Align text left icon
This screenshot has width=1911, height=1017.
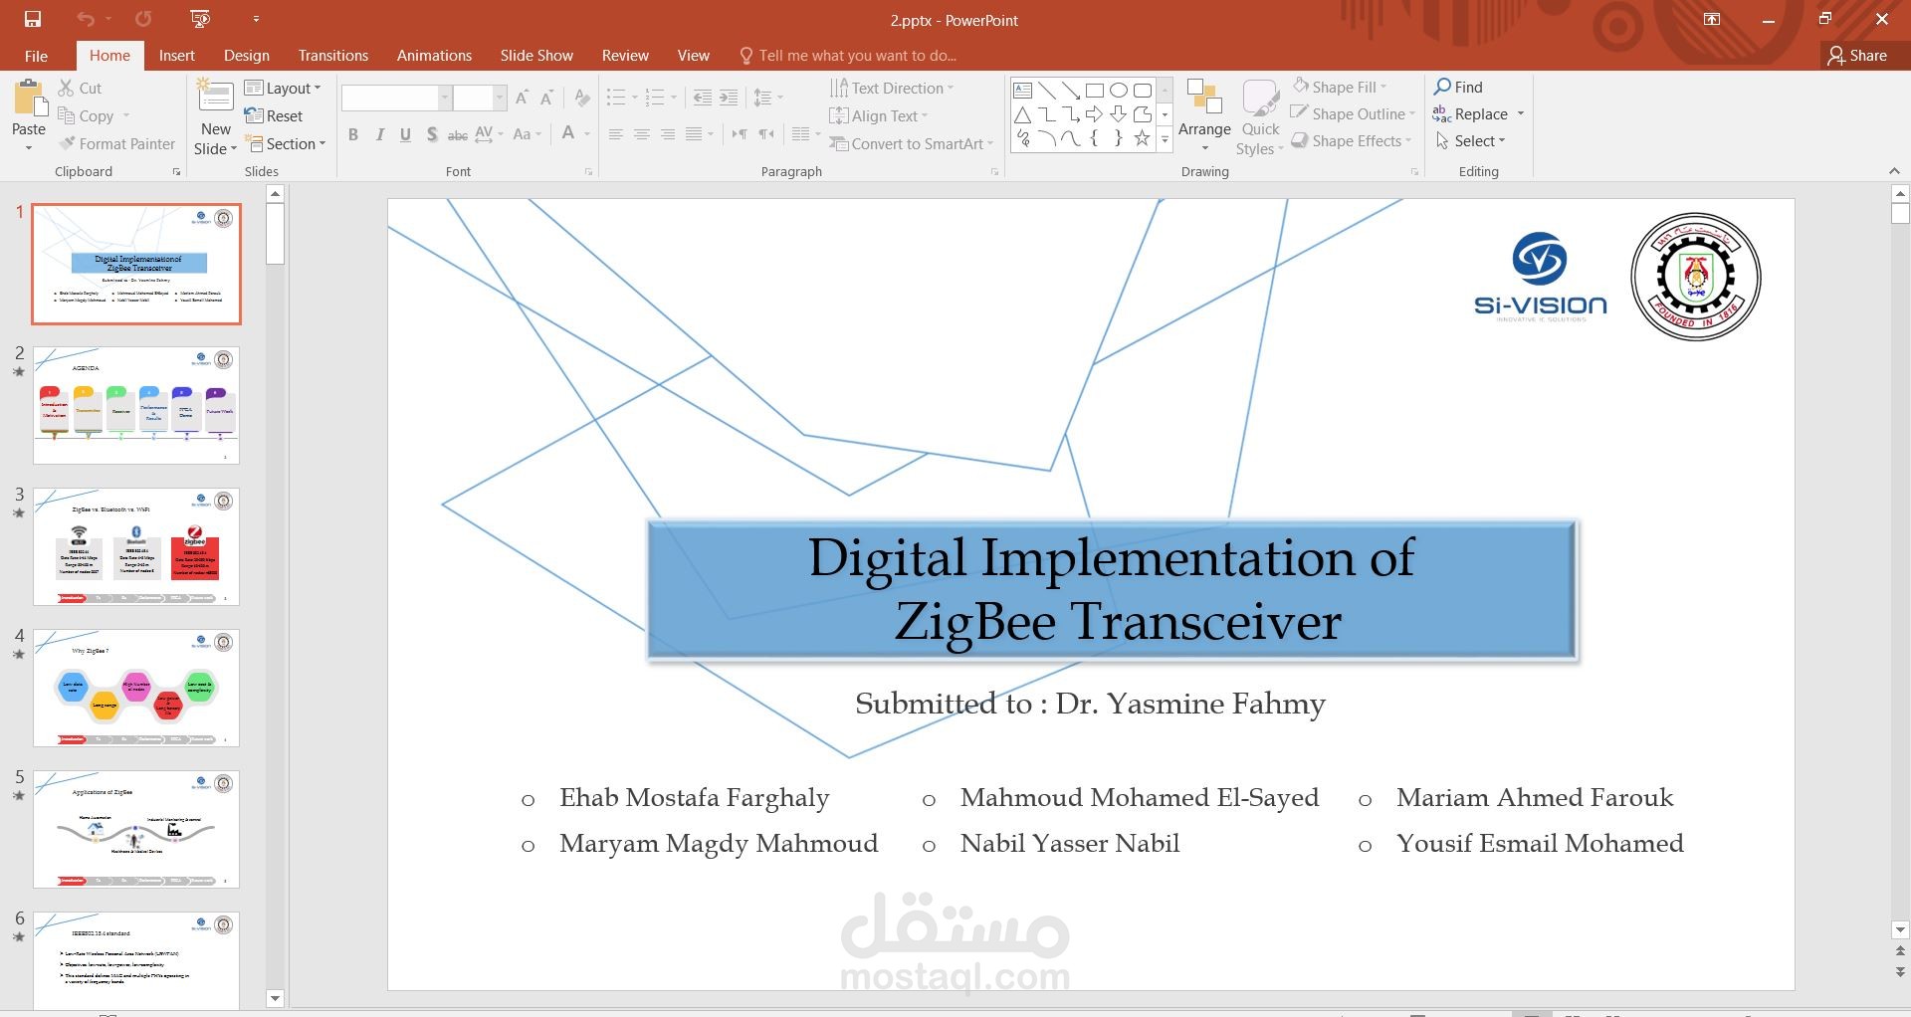pos(616,133)
